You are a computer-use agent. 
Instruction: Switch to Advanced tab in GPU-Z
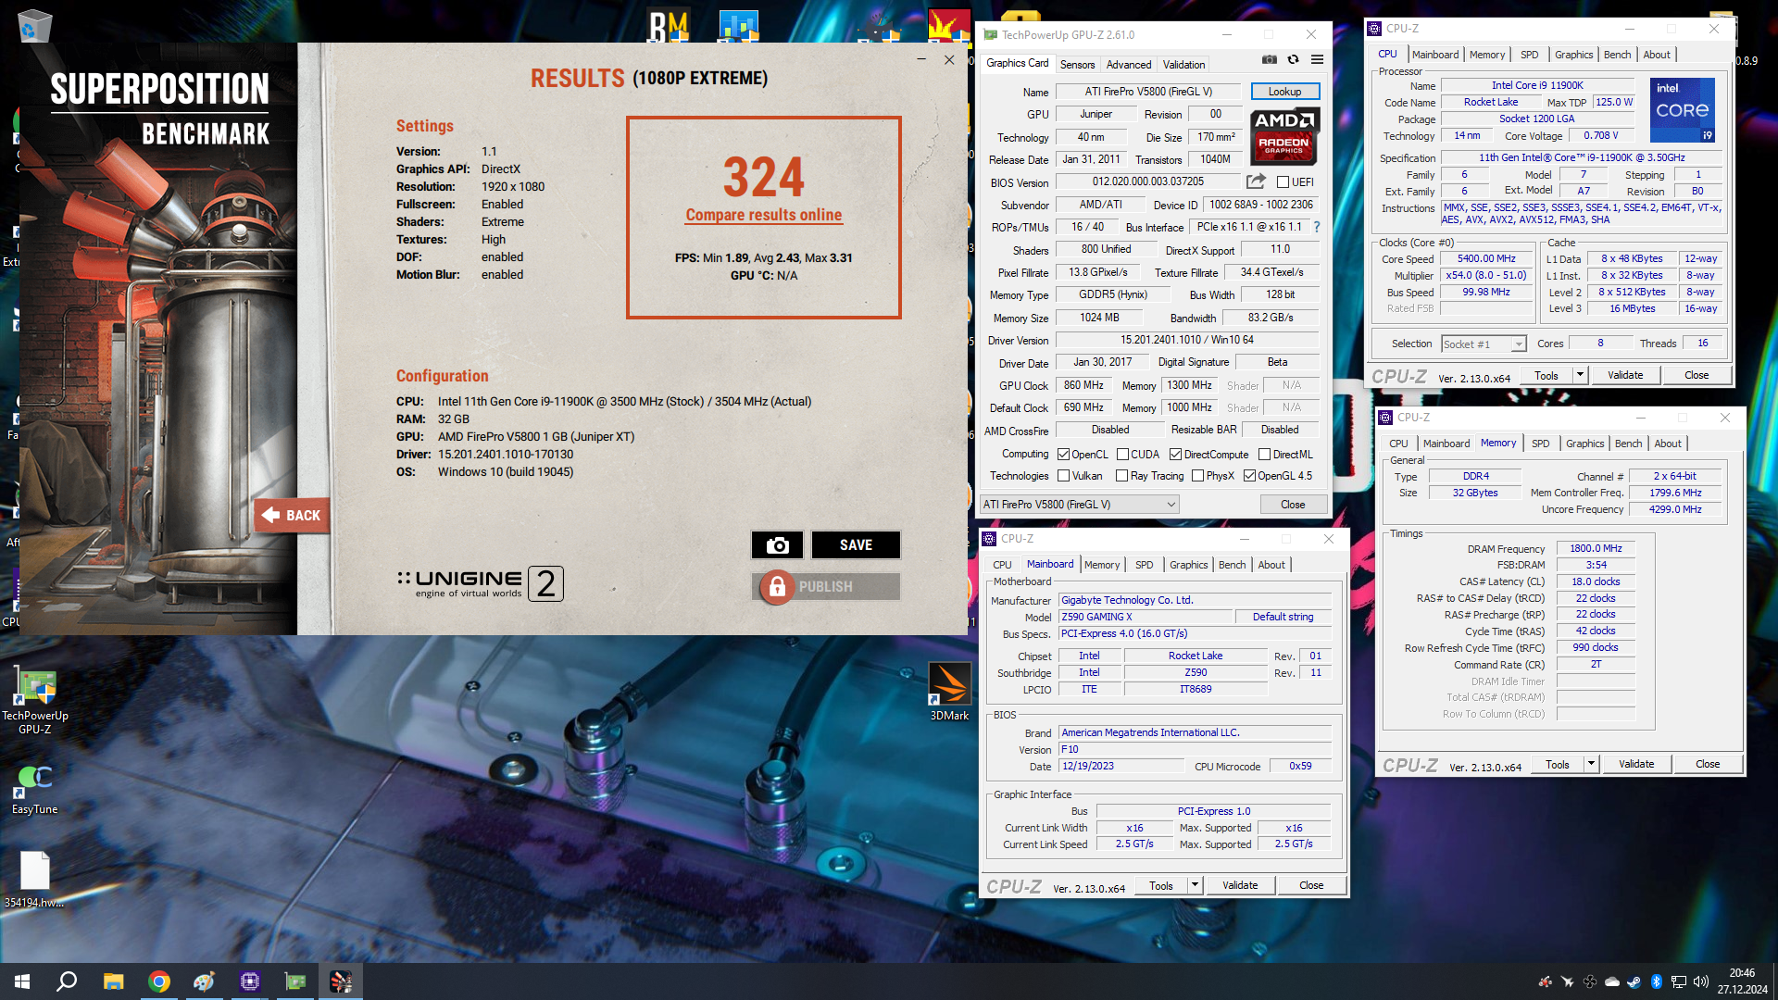(x=1128, y=65)
